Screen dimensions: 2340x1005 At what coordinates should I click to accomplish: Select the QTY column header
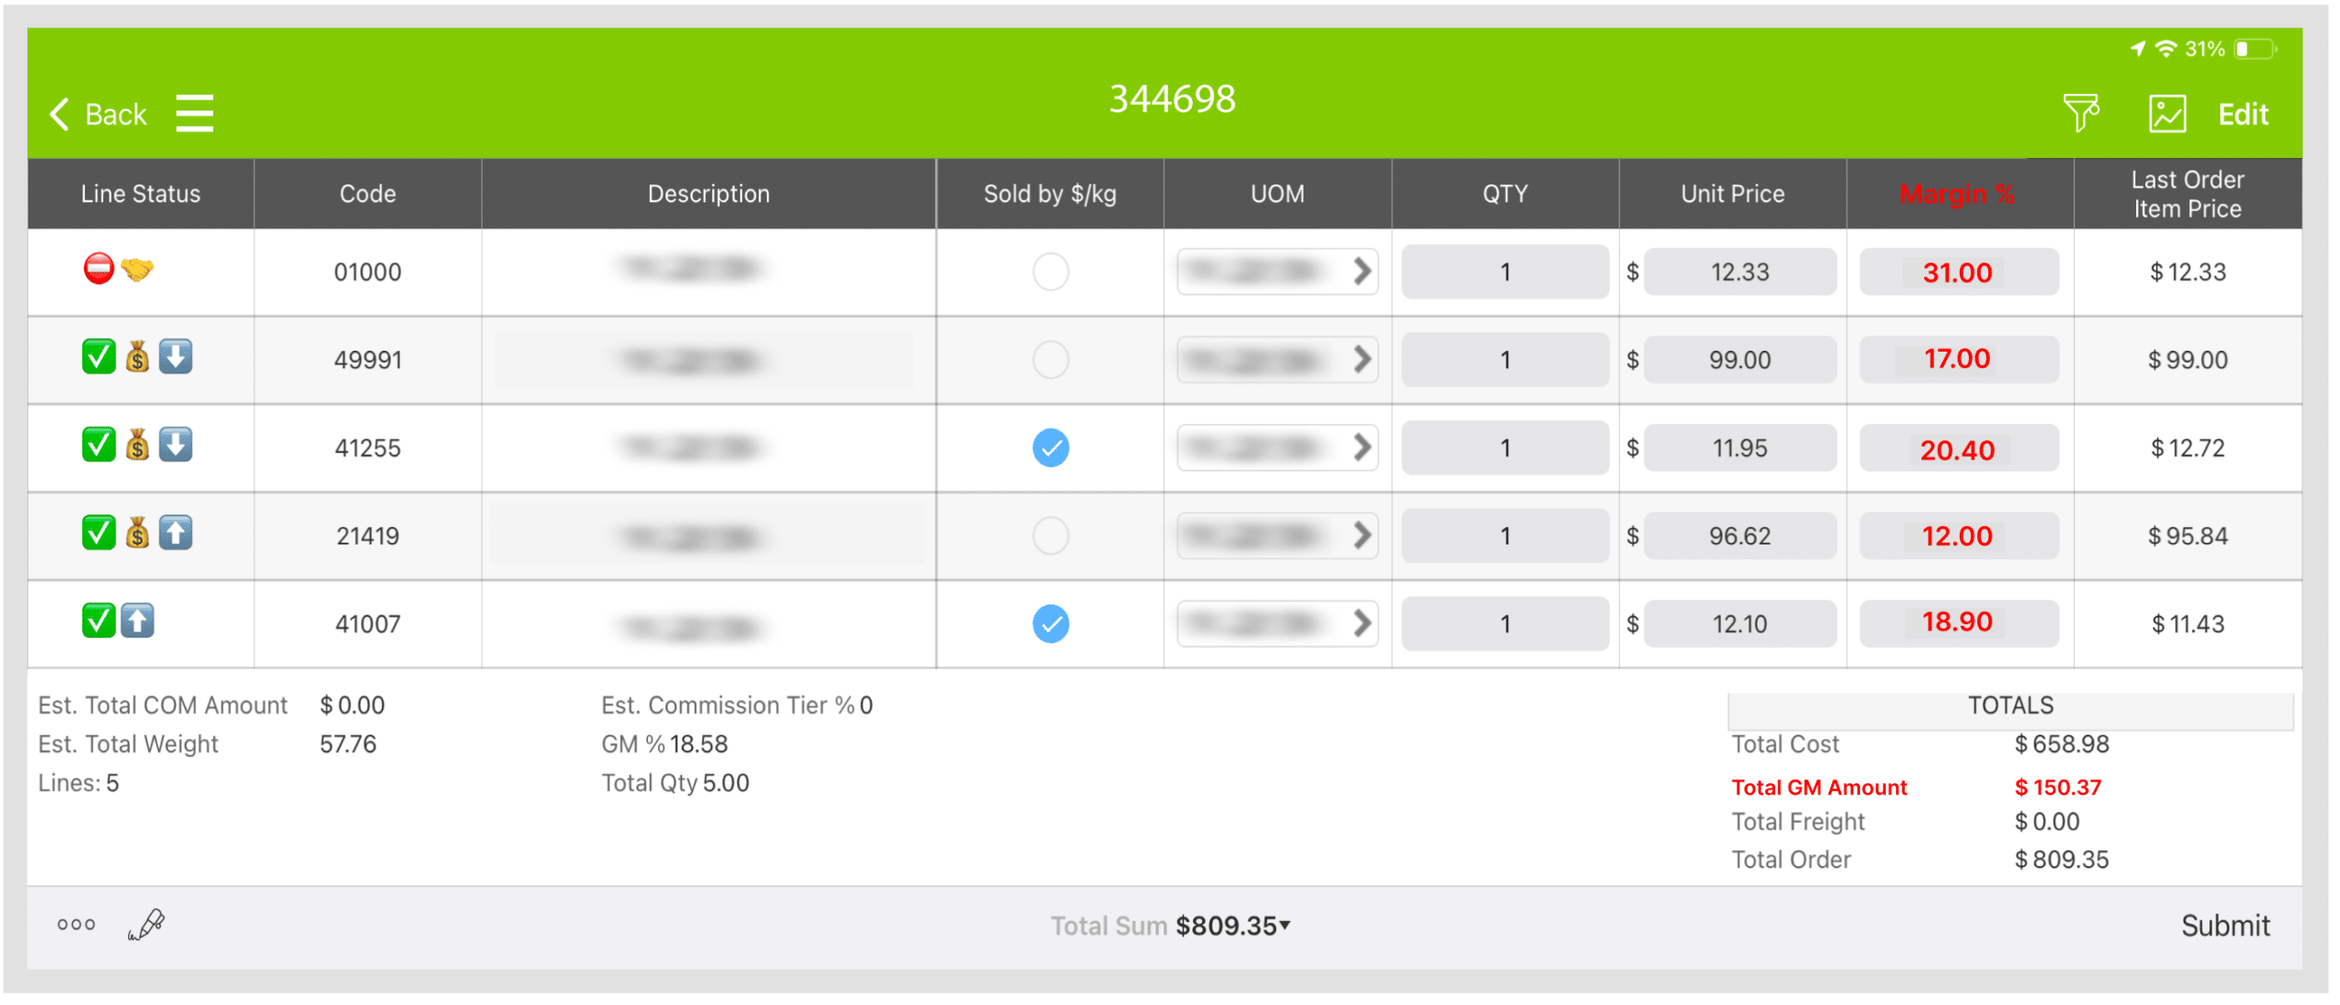[x=1505, y=194]
